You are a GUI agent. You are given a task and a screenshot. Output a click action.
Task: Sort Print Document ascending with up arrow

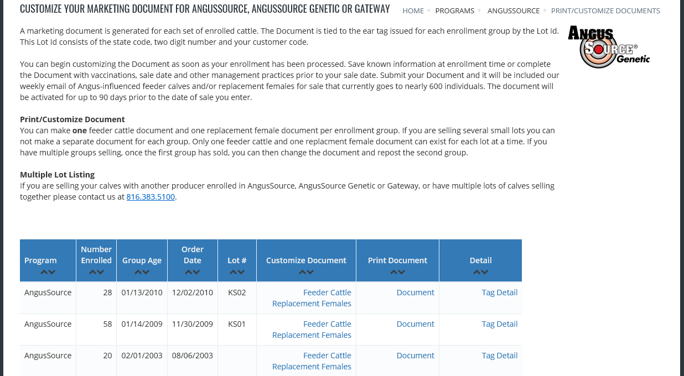click(x=394, y=272)
